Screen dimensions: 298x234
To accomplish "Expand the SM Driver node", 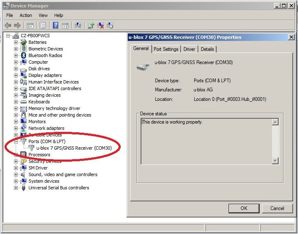I will 16,168.
